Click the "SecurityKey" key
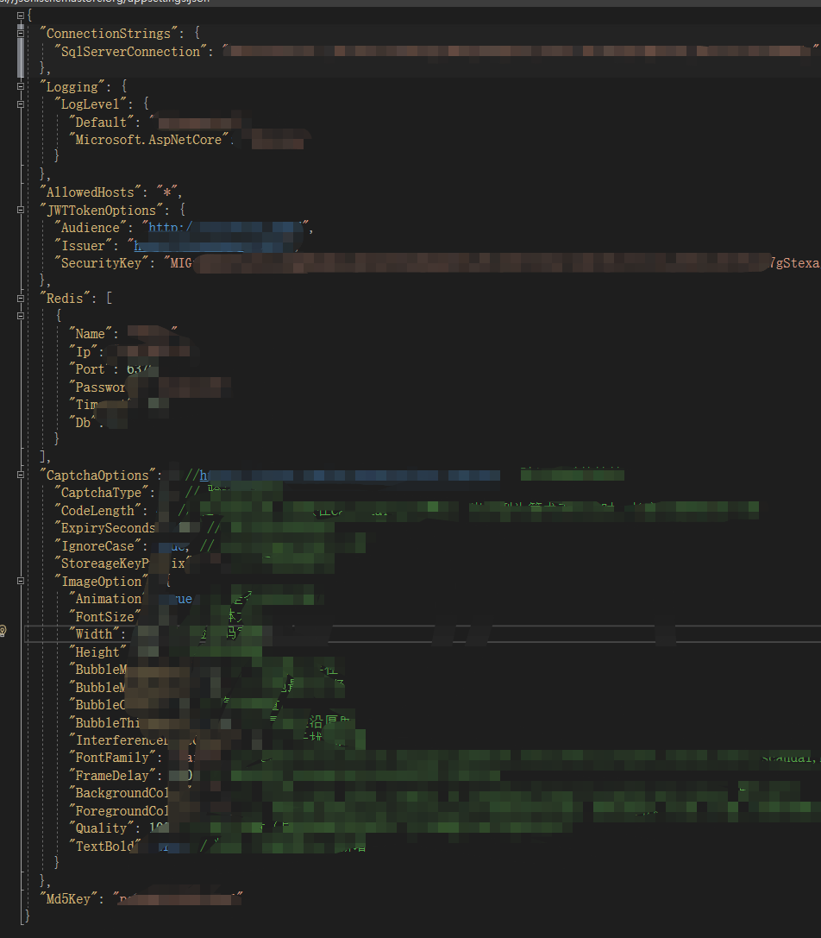821x938 pixels. tap(101, 263)
